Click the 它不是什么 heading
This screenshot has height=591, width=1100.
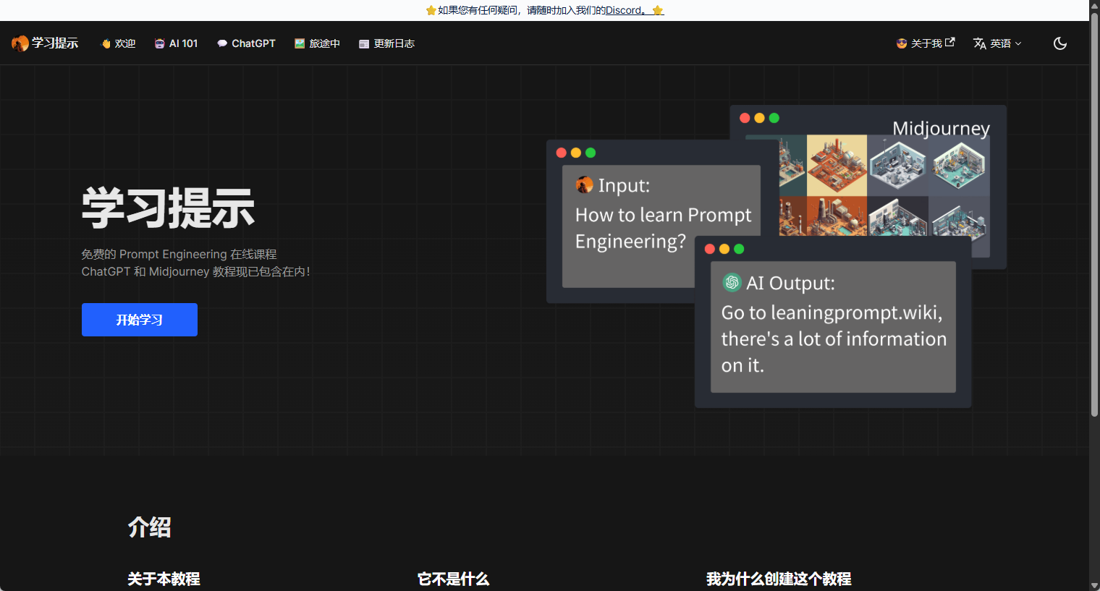tap(454, 579)
